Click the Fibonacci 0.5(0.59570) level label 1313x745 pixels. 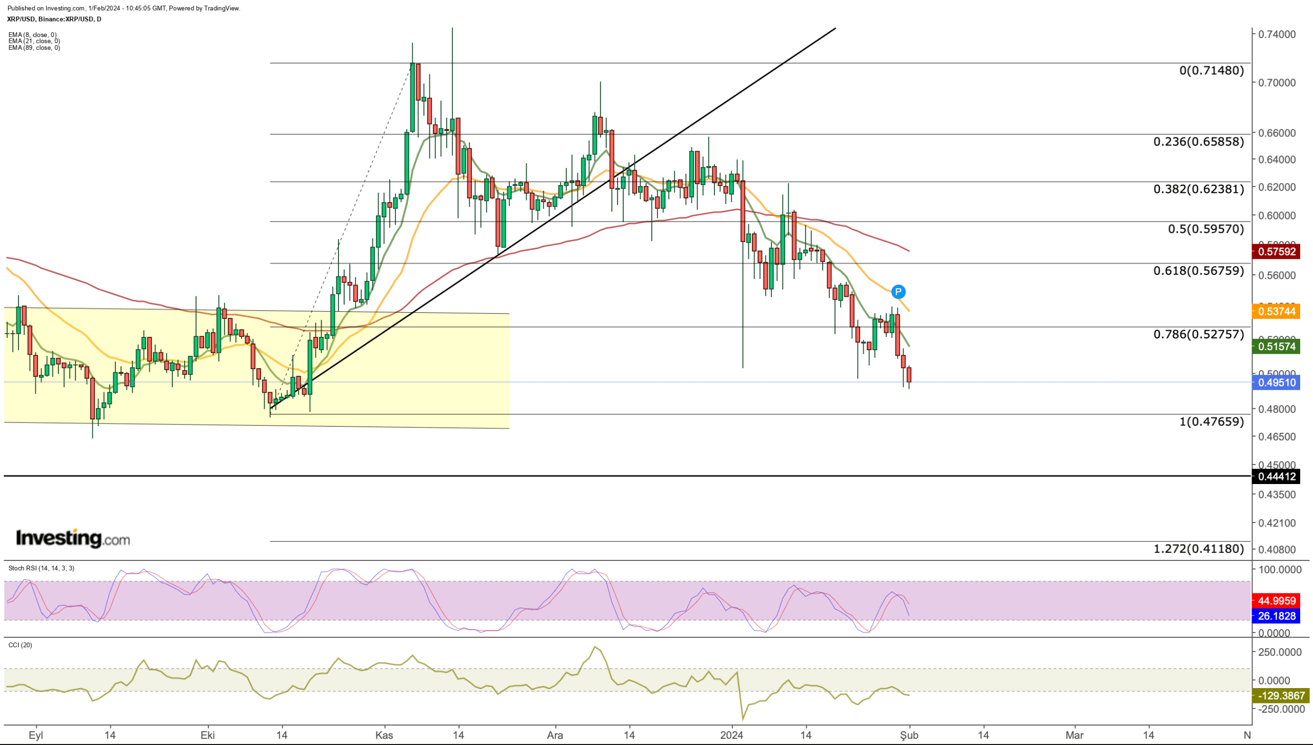1206,229
